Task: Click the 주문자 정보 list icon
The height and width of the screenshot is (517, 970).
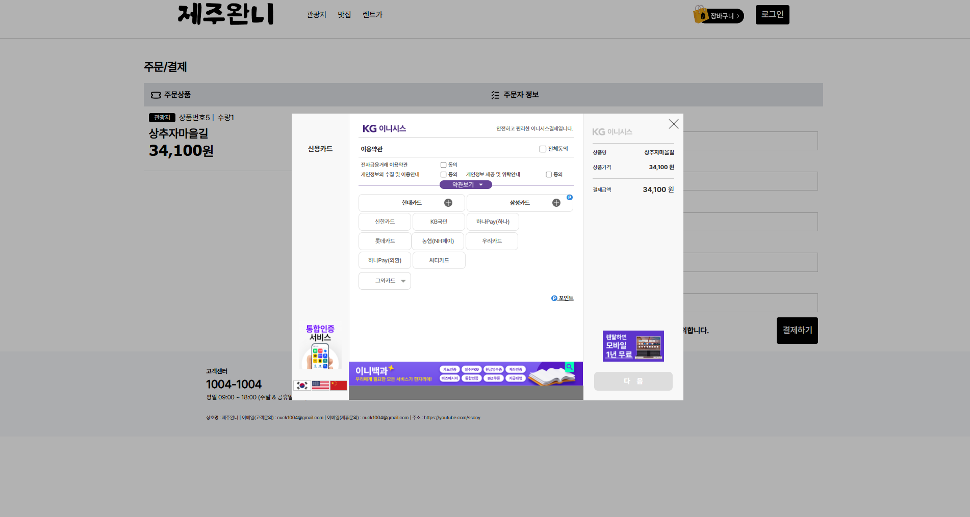Action: (x=495, y=95)
